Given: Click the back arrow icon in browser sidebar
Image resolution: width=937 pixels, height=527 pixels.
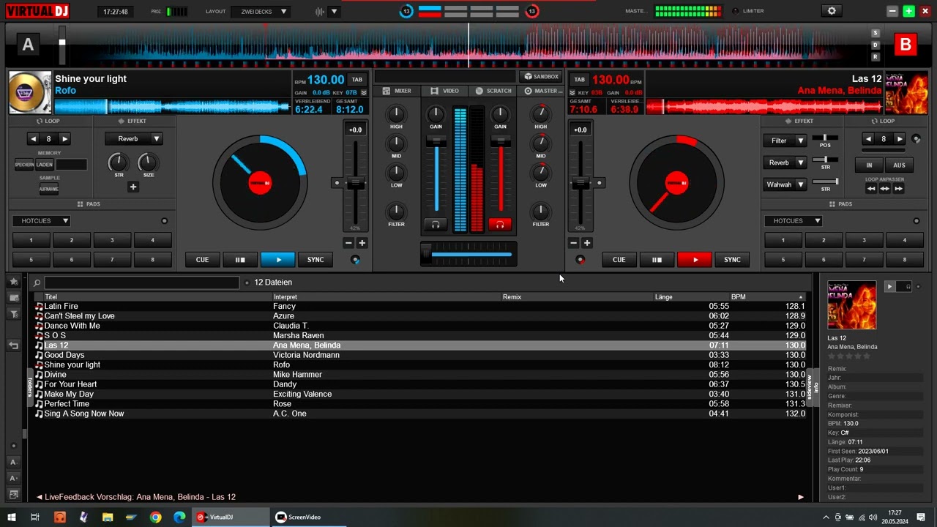Looking at the screenshot, I should [x=13, y=345].
